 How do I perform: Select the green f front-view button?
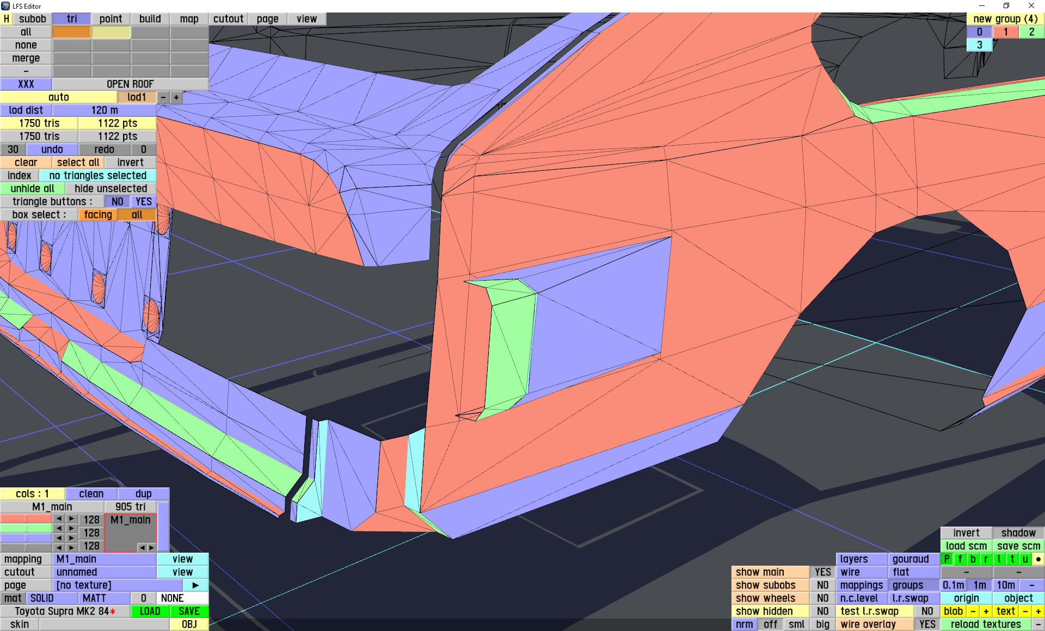point(960,559)
